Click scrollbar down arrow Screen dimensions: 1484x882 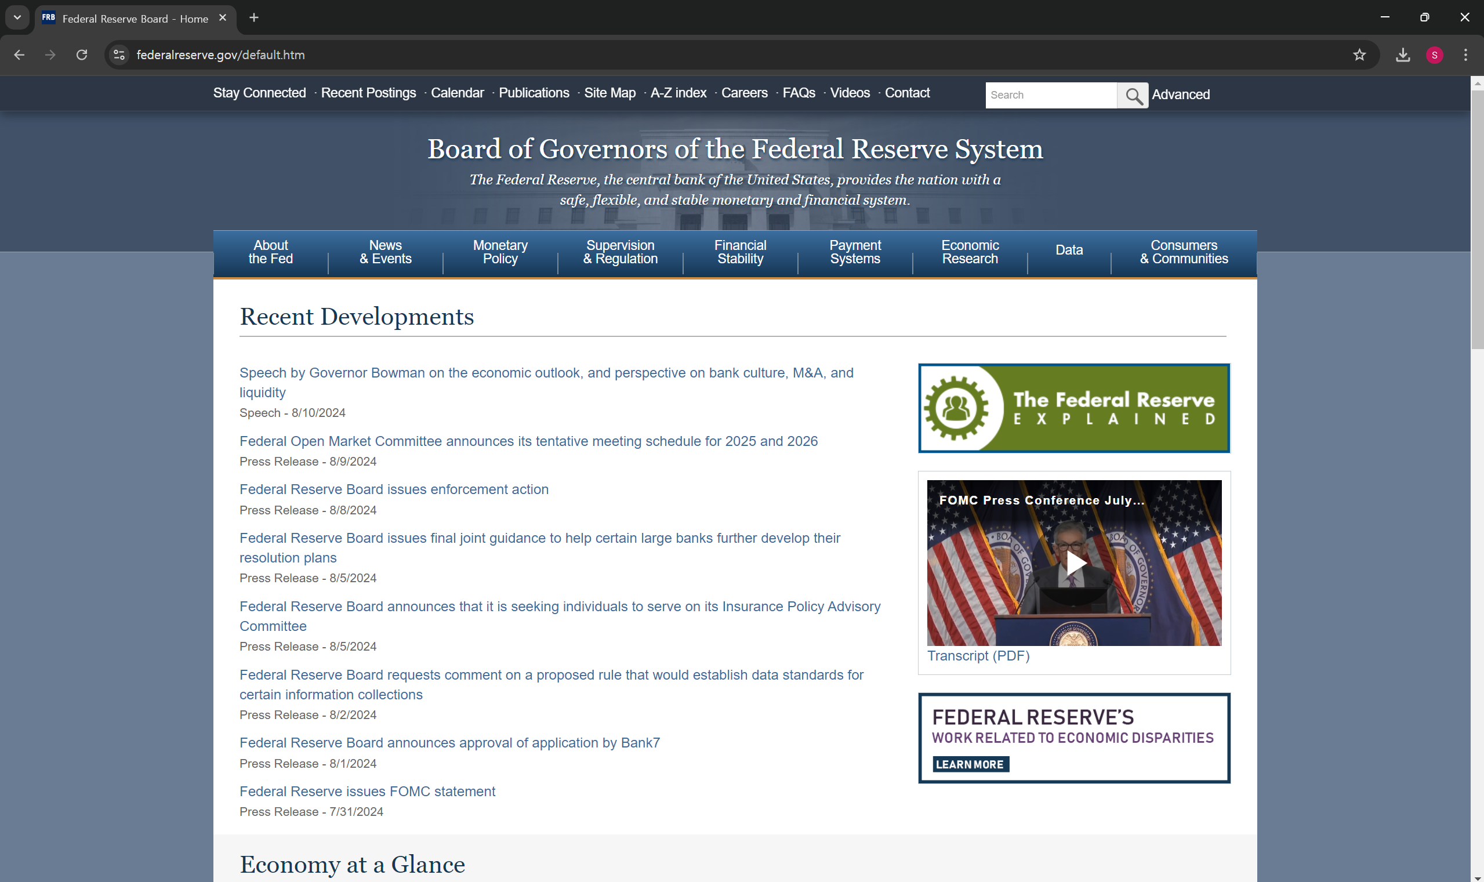coord(1477,877)
